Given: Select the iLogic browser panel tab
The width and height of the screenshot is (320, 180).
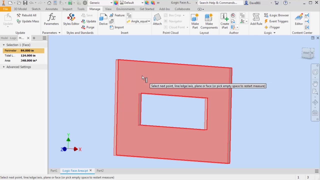Looking at the screenshot, I should click(13, 38).
